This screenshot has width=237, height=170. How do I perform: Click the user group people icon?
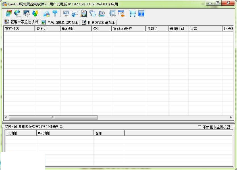click(x=35, y=13)
